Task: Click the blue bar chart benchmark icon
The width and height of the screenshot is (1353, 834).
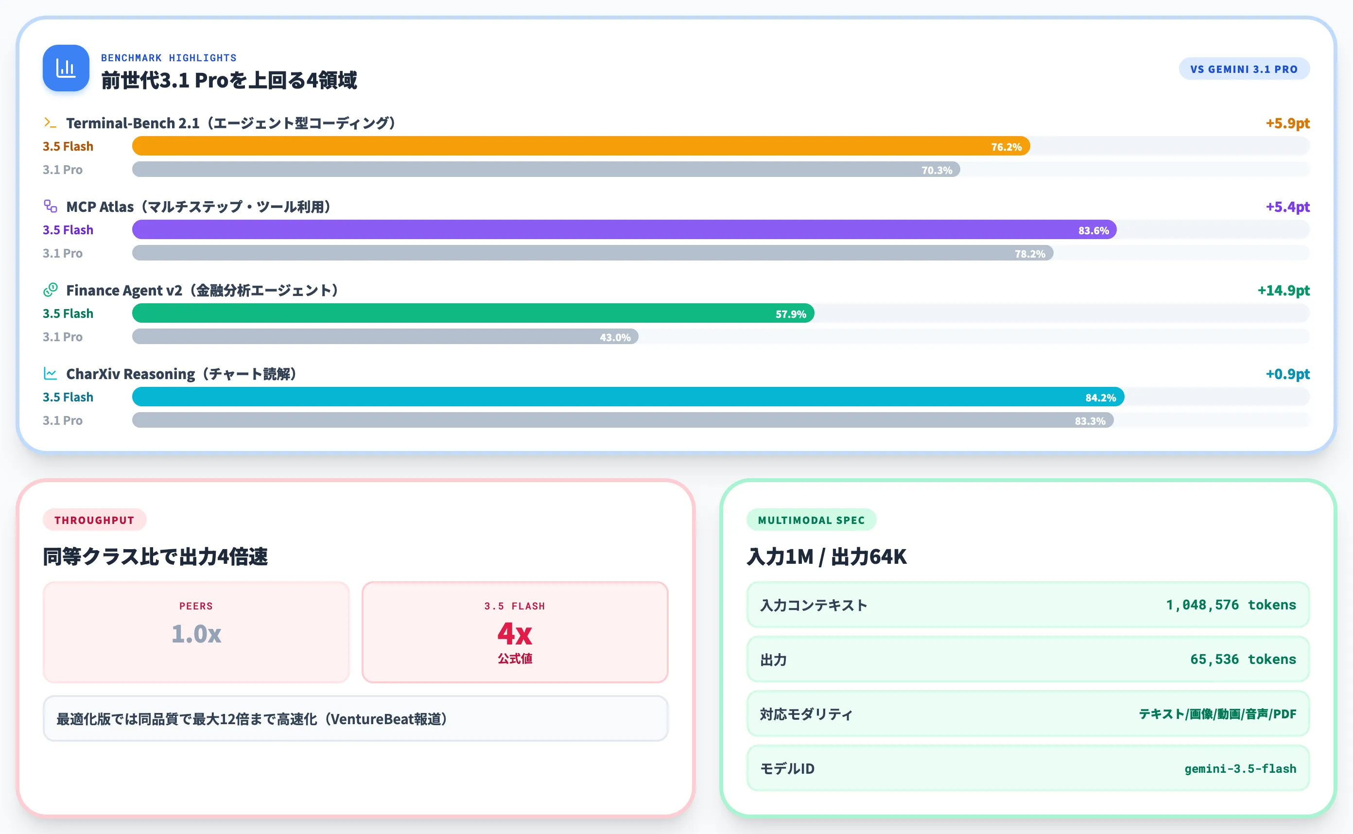Action: pos(66,68)
